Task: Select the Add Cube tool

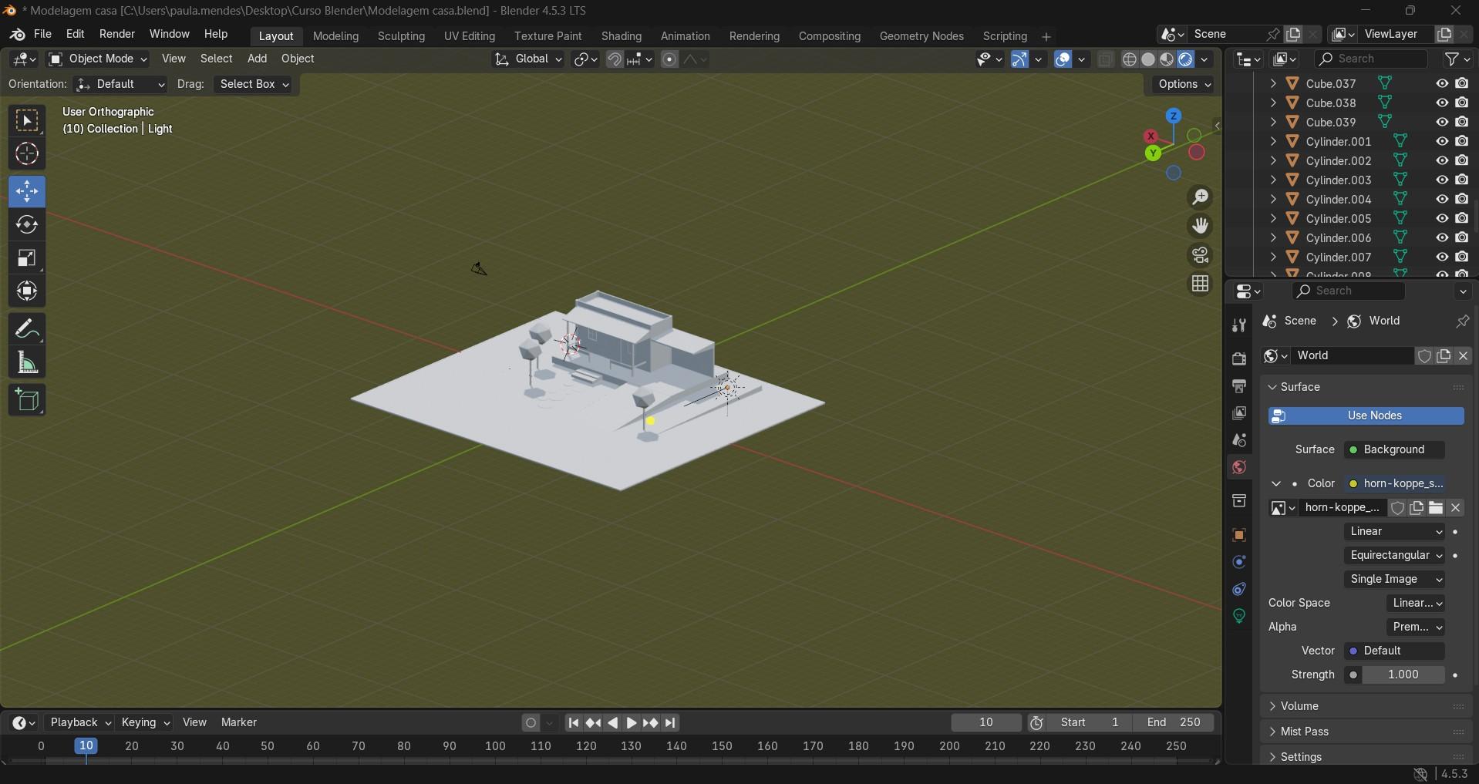Action: (x=27, y=400)
